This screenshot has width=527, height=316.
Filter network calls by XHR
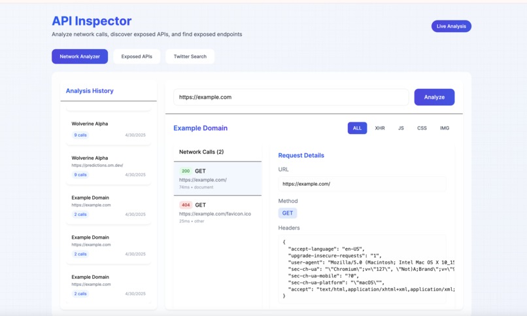(380, 128)
